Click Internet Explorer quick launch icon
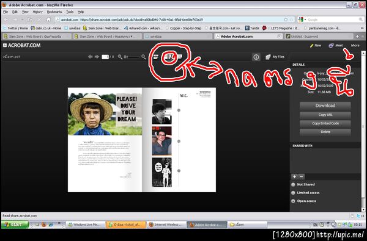Viewport: 367px width, 241px height. click(51, 225)
